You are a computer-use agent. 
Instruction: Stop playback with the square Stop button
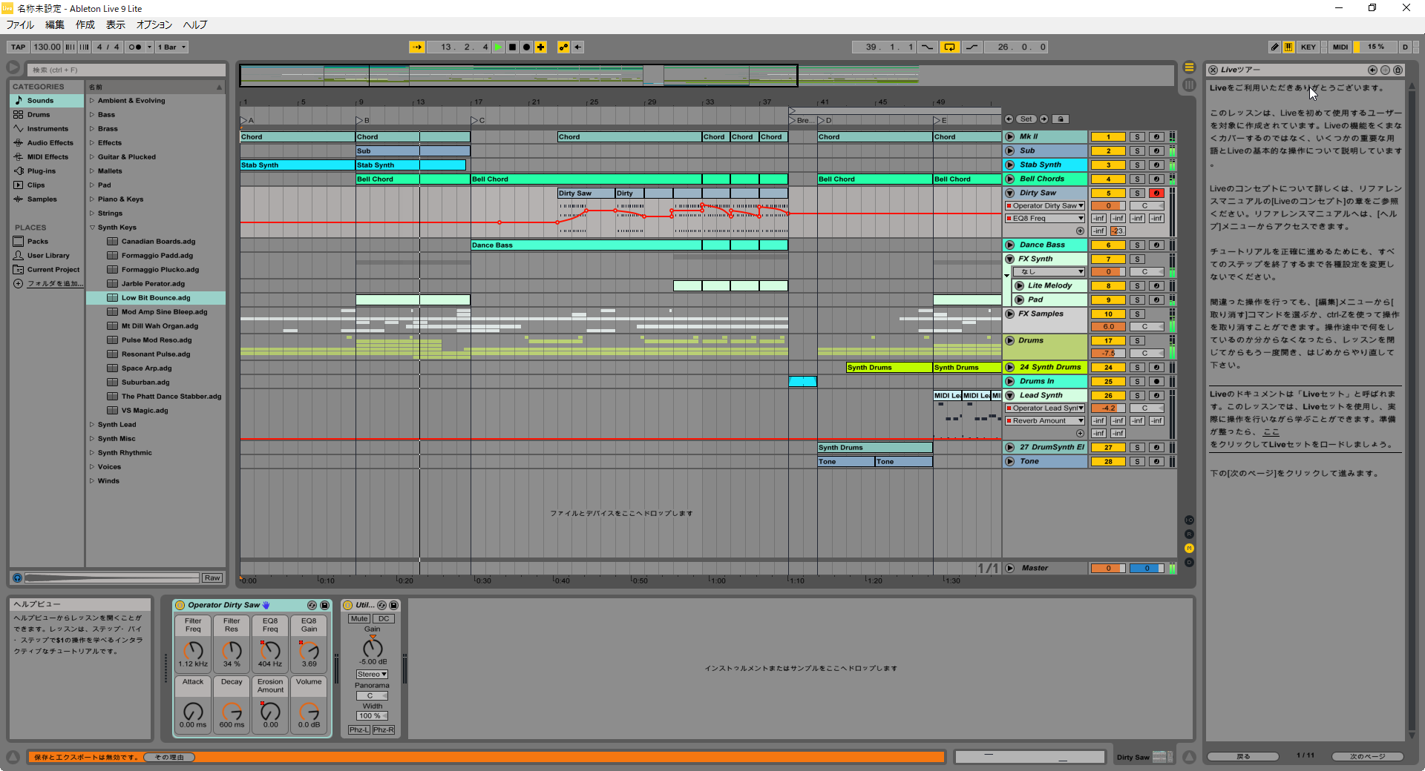click(512, 47)
